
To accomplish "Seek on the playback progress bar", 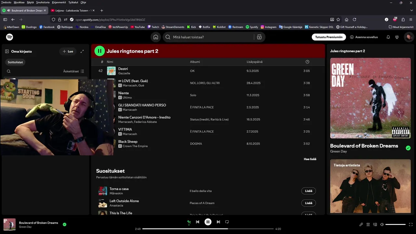I will pos(208,229).
